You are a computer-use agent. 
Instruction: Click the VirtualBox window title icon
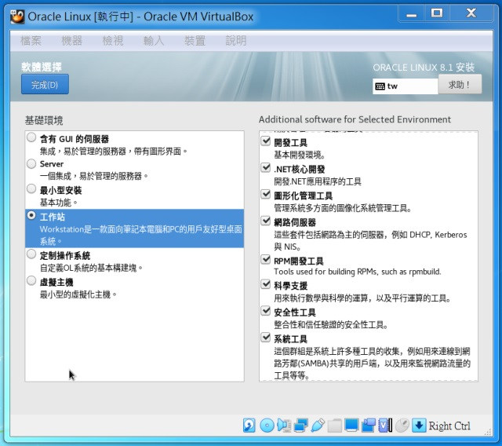[x=17, y=16]
